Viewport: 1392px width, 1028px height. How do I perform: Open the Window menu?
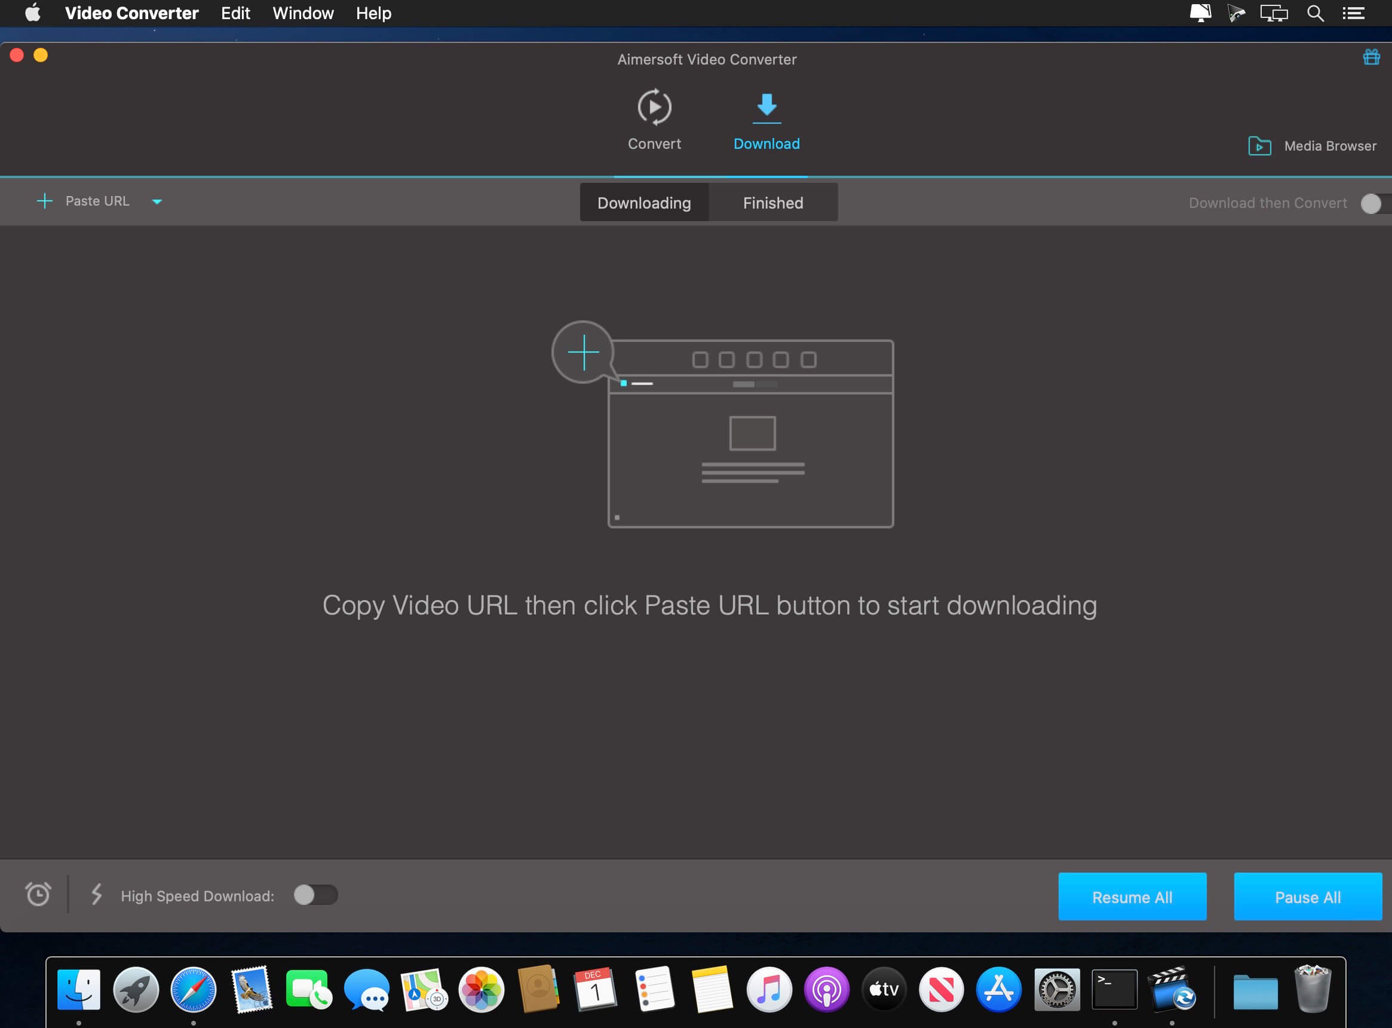point(303,13)
